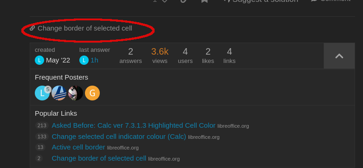Click the 213 click-count badge
The height and width of the screenshot is (168, 363).
click(x=42, y=125)
